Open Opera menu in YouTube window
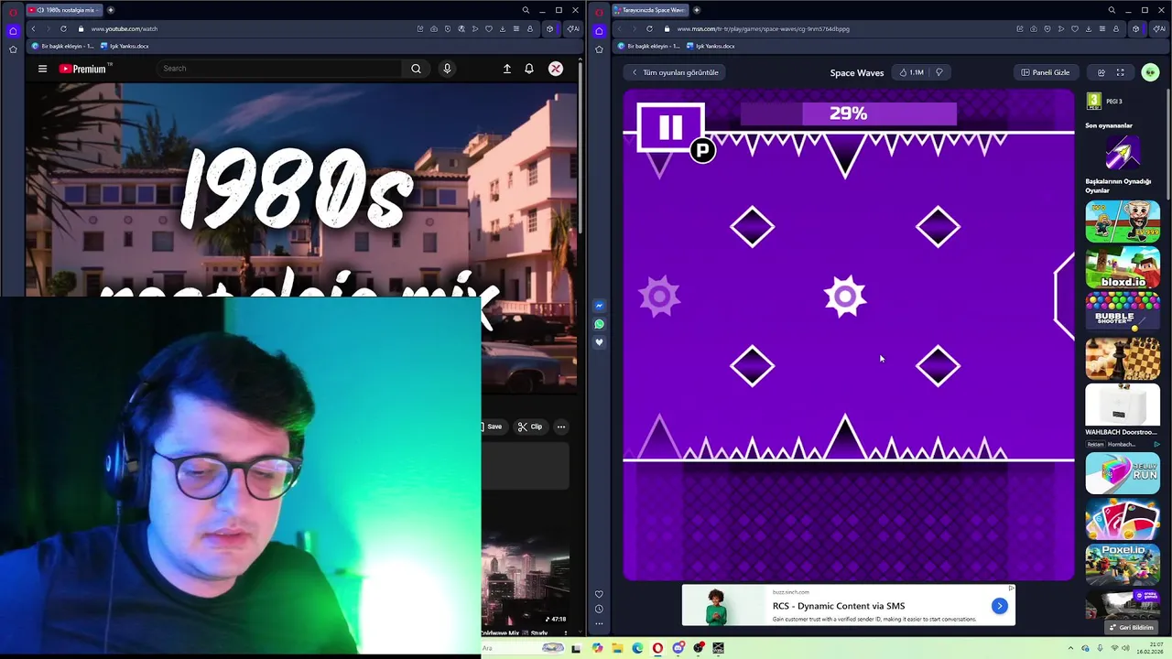The height and width of the screenshot is (659, 1172). 13,11
